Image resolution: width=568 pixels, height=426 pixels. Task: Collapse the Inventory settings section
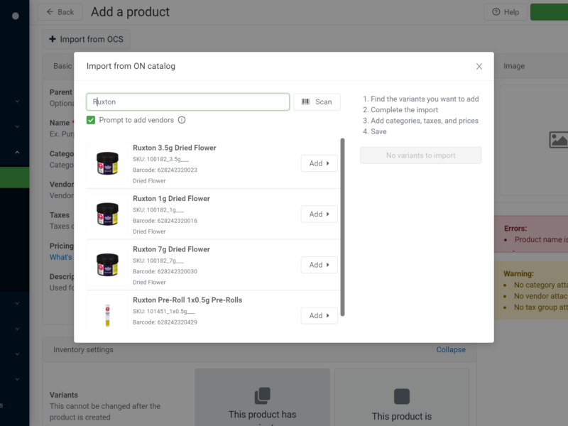click(x=451, y=349)
